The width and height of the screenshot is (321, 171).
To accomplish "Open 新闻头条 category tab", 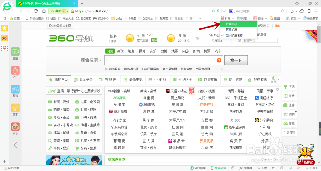I will click(83, 80).
